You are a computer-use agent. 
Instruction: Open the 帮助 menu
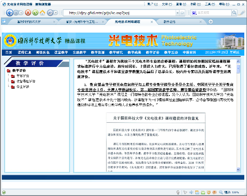click(x=224, y=4)
